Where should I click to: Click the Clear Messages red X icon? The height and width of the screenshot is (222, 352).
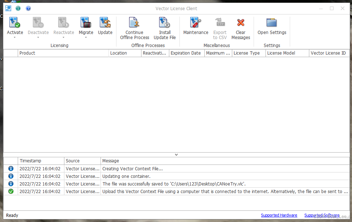coord(241,22)
